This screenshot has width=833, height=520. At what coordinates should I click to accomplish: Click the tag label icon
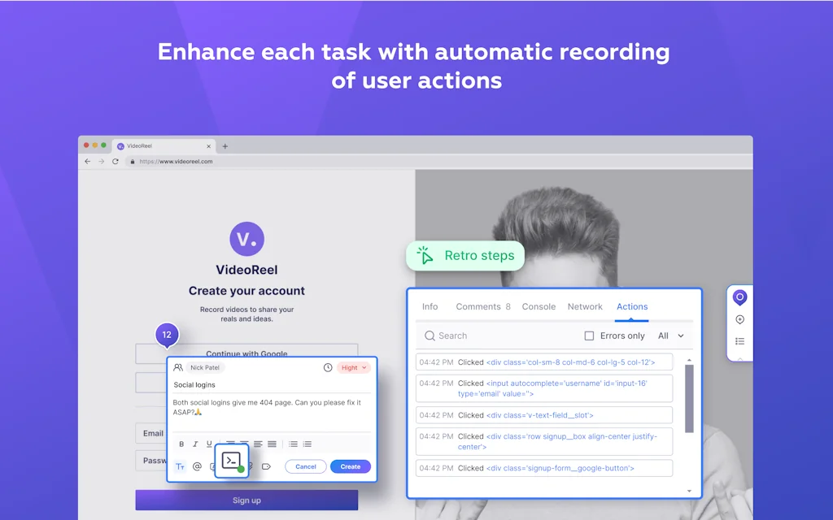pyautogui.click(x=266, y=466)
